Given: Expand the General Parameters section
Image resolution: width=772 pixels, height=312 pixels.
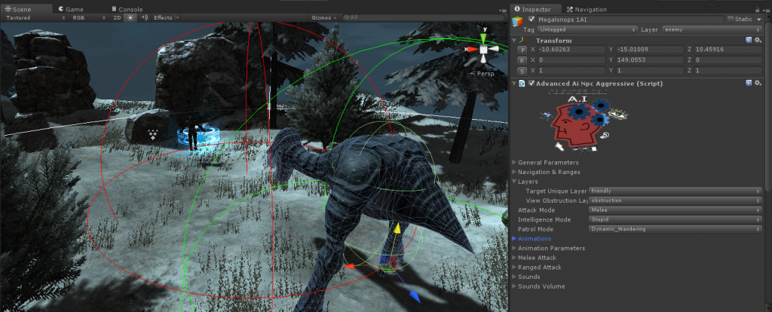Looking at the screenshot, I should pos(548,162).
